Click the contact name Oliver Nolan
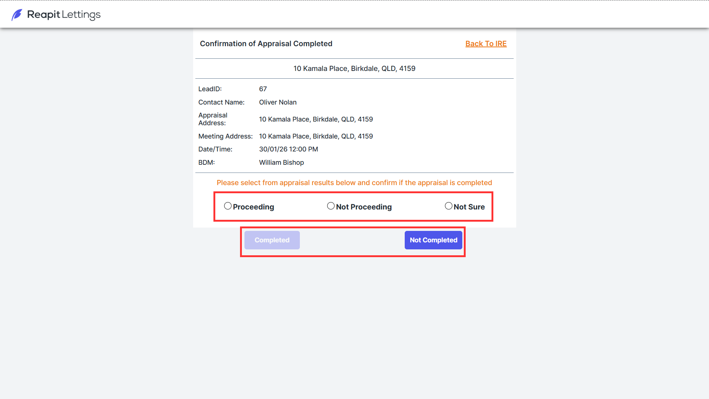The width and height of the screenshot is (709, 399). pos(278,102)
